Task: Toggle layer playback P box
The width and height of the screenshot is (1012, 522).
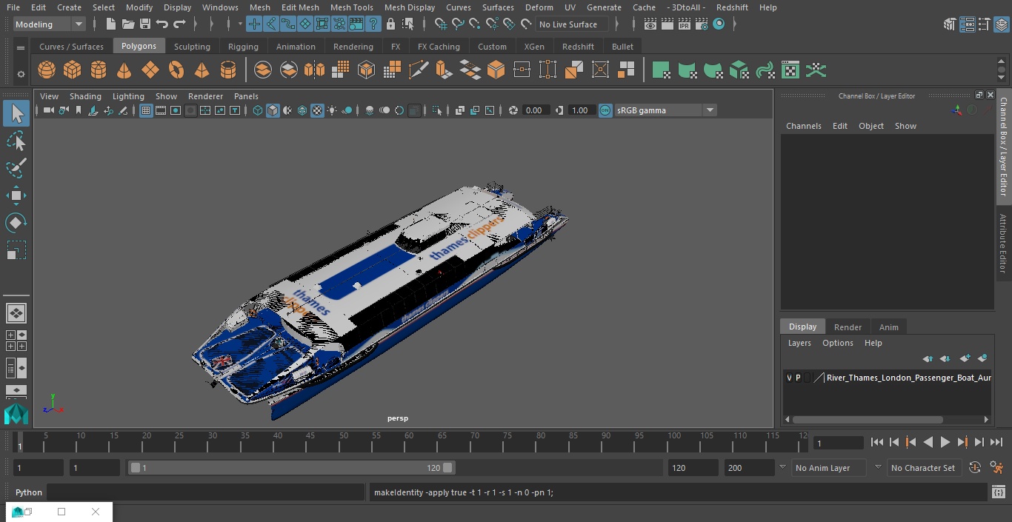Action: click(x=798, y=378)
